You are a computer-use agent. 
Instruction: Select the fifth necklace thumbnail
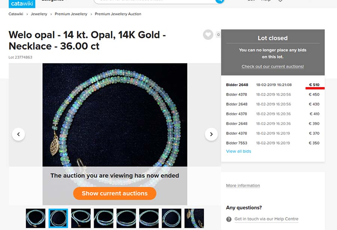click(126, 218)
